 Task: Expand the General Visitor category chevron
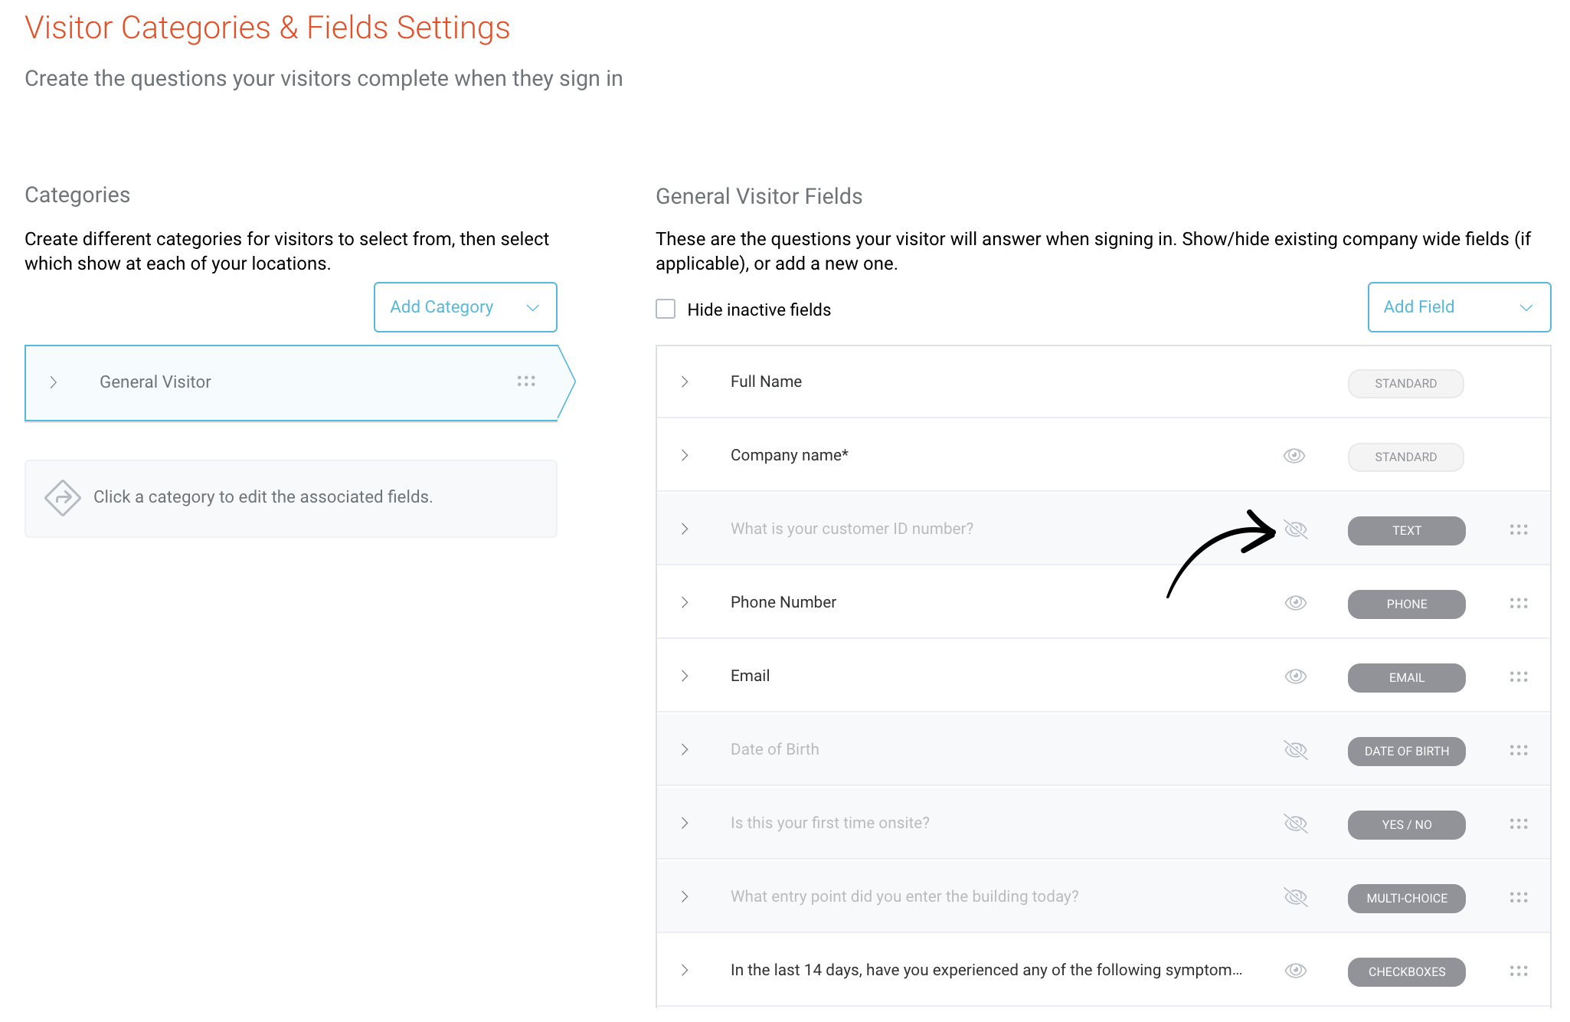[x=53, y=382]
